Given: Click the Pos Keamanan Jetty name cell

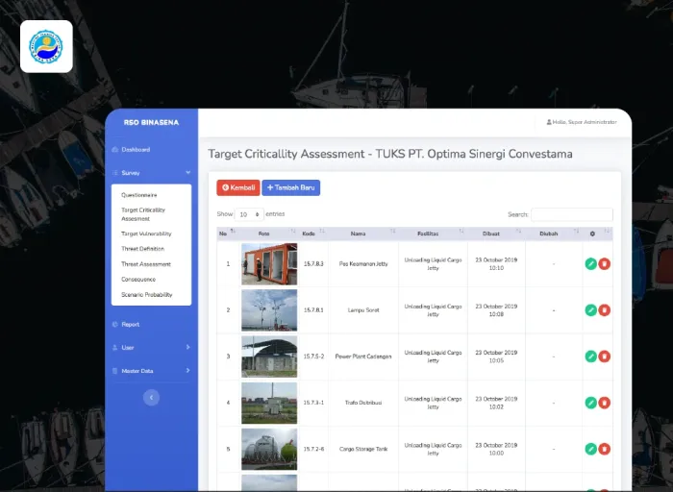Looking at the screenshot, I should [363, 264].
